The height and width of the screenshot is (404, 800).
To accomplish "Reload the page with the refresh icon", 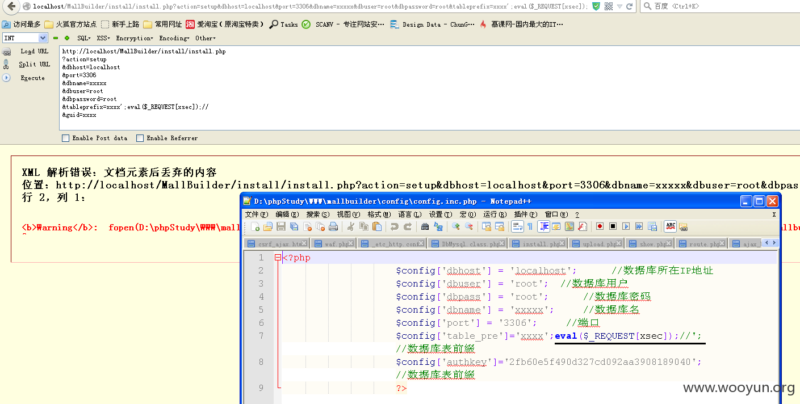I will 629,6.
